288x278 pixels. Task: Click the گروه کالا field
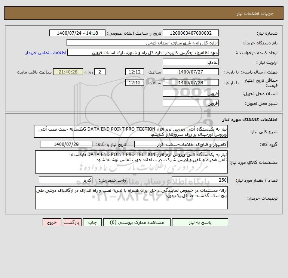181,144
